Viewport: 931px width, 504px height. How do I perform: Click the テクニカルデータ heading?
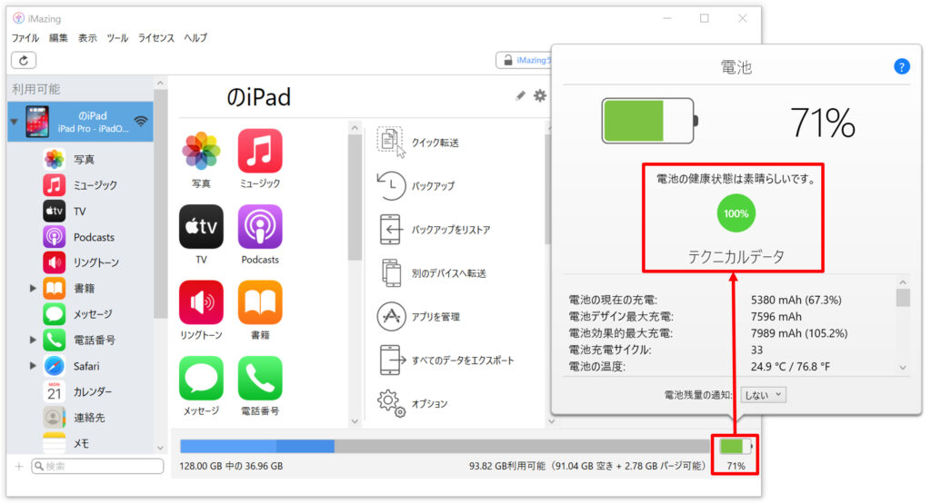tap(736, 256)
